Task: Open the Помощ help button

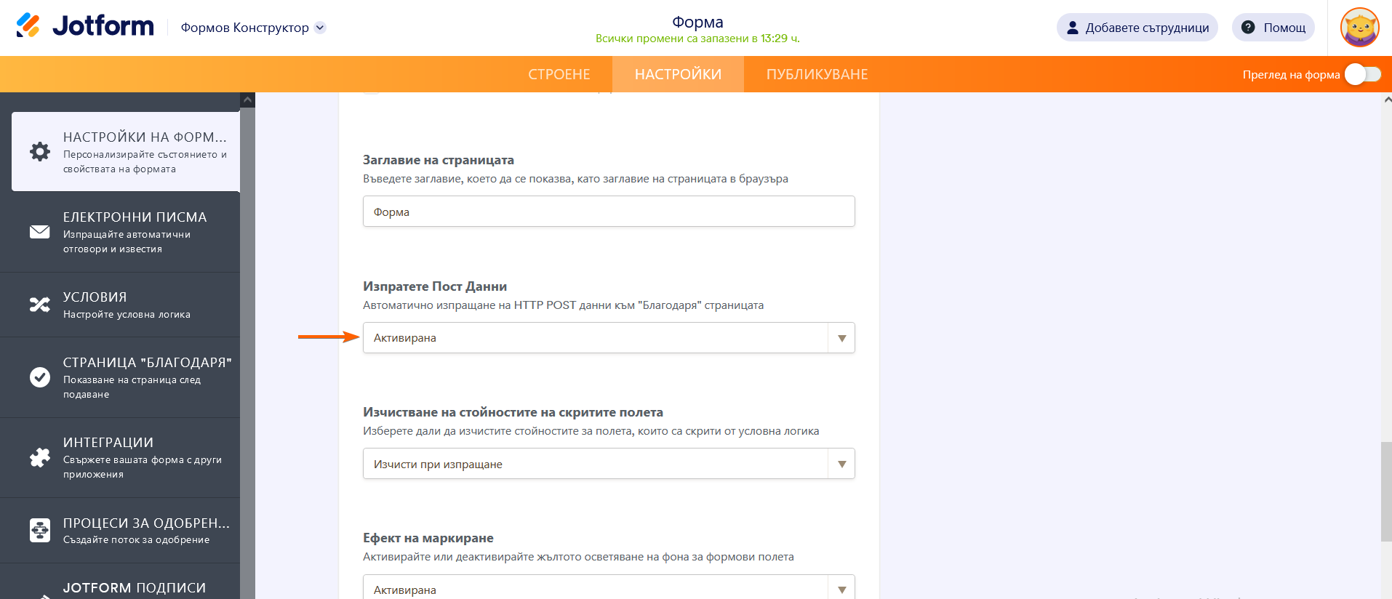Action: click(x=1273, y=28)
